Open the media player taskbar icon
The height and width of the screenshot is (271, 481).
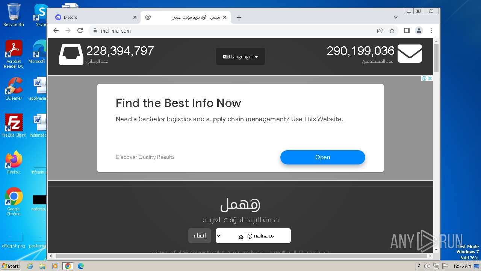55,266
